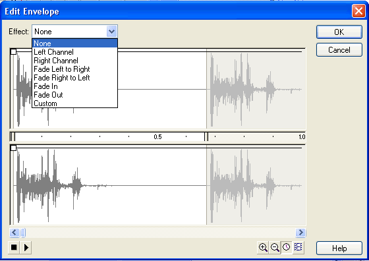
Task: Choose Left Channel effect
Action: (74, 52)
